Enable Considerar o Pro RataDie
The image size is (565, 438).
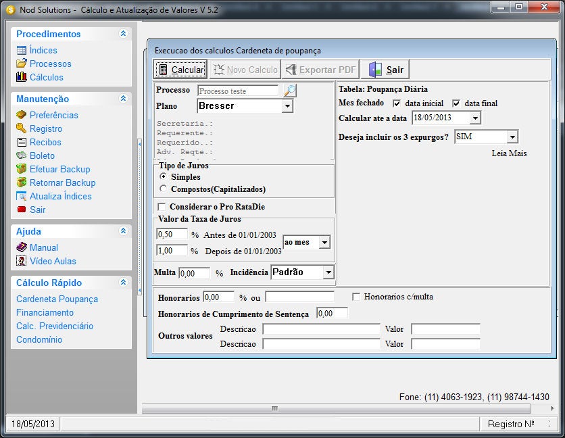(x=162, y=207)
